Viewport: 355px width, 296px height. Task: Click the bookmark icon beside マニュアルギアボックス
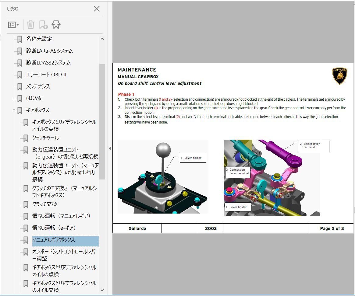(x=26, y=240)
